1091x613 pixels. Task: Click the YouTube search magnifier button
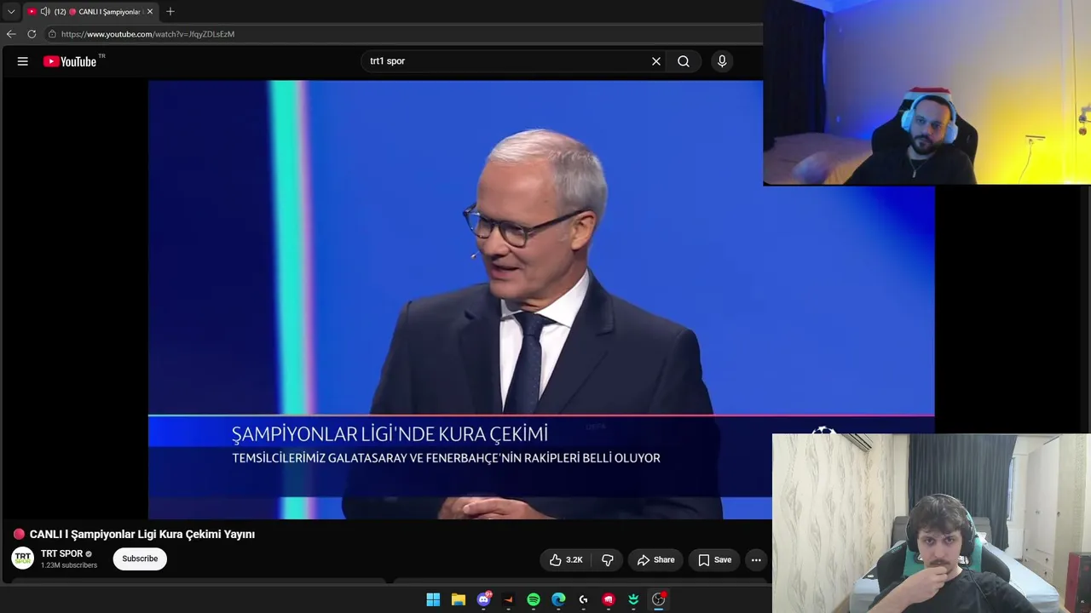coord(684,61)
